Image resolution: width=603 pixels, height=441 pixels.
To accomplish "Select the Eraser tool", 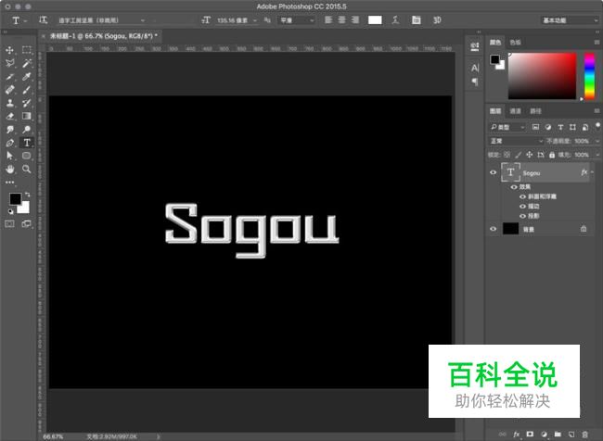I will point(9,116).
